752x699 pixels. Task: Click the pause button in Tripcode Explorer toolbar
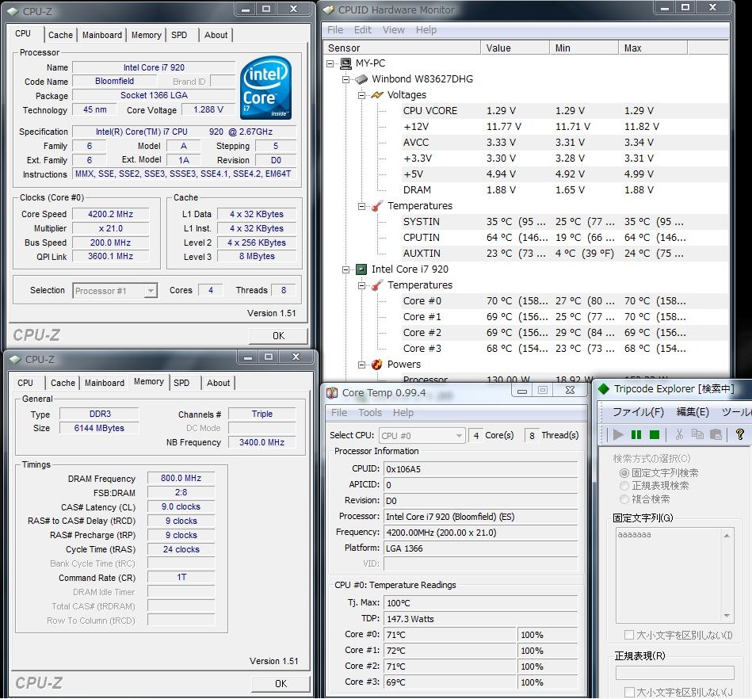coord(636,434)
